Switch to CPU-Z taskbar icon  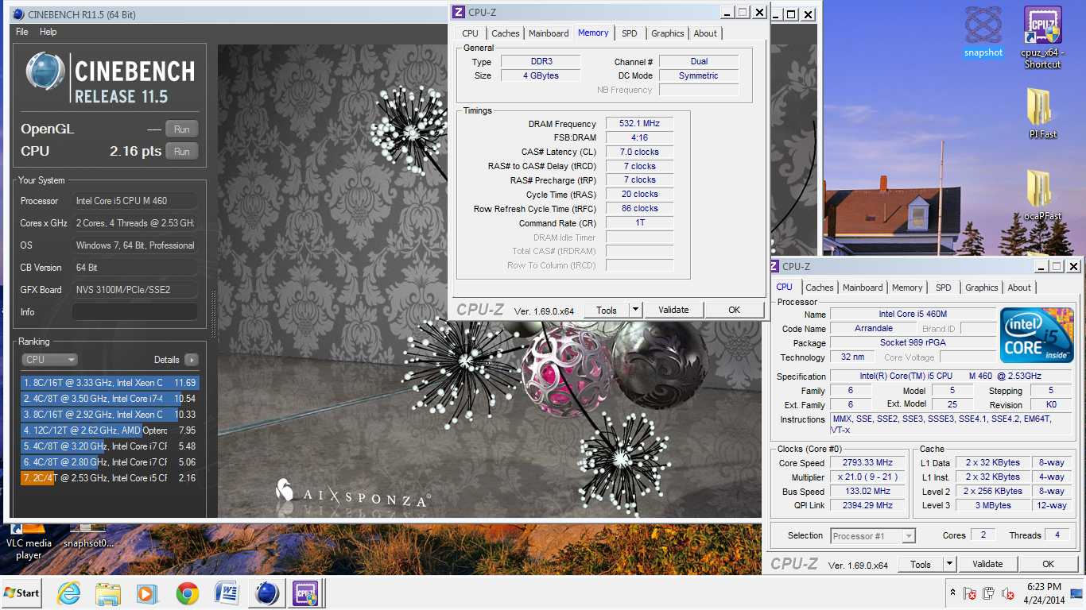click(306, 593)
